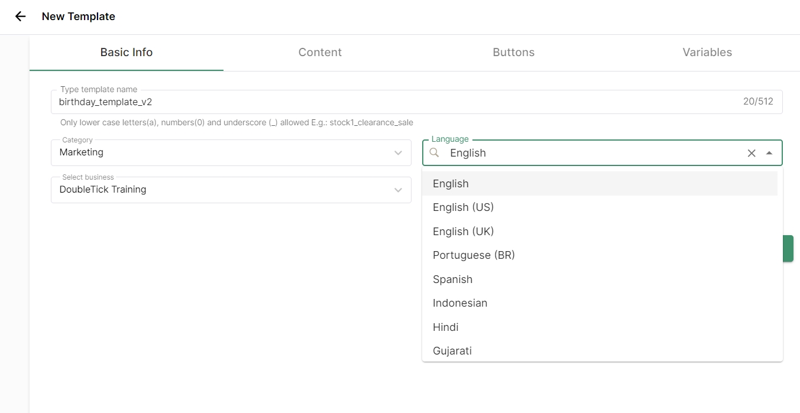Switch to the Content tab

[x=320, y=53]
